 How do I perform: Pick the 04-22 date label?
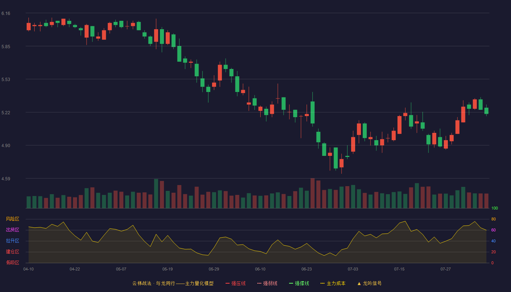[x=75, y=269]
